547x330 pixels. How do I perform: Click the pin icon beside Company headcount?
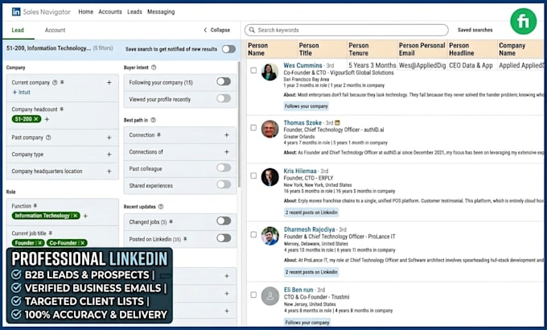62,109
